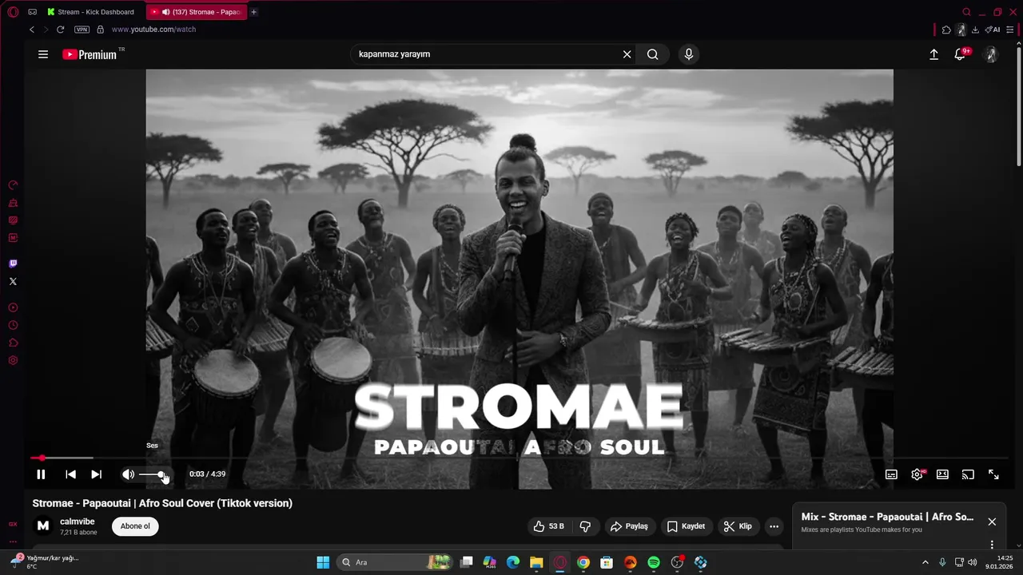Open the YouTube guide hamburger menu

tap(43, 54)
